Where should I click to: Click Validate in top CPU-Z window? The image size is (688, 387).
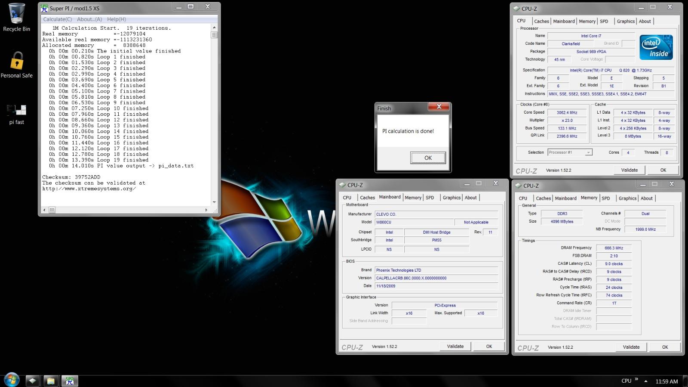pos(630,170)
